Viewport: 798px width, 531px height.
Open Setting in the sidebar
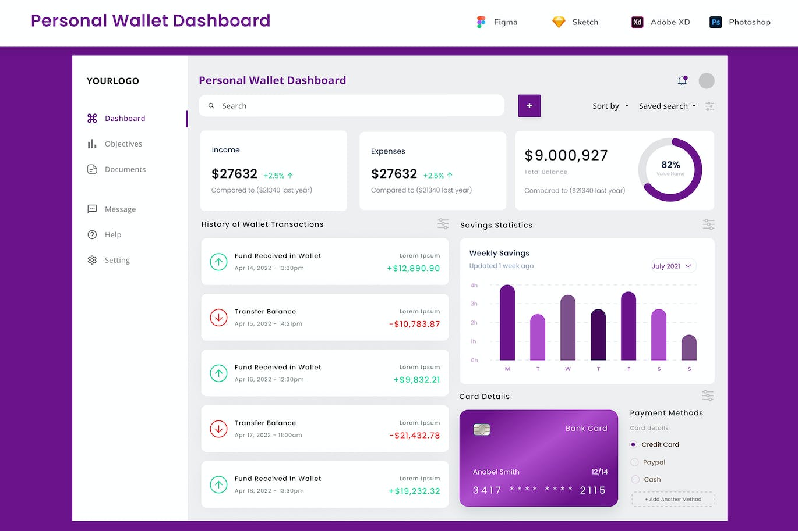coord(117,260)
